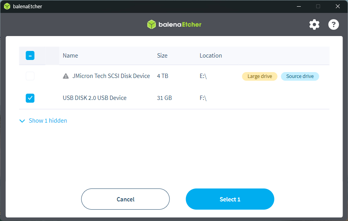348x221 pixels.
Task: Click the help question mark icon
Action: (333, 25)
